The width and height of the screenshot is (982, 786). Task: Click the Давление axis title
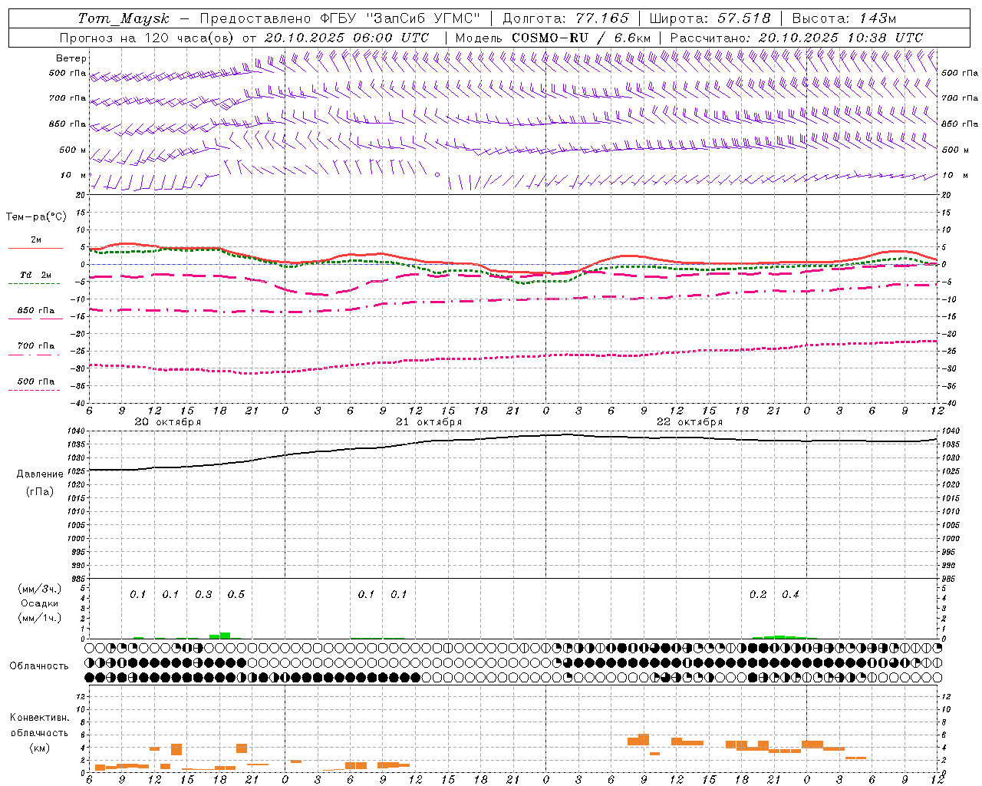click(x=40, y=474)
